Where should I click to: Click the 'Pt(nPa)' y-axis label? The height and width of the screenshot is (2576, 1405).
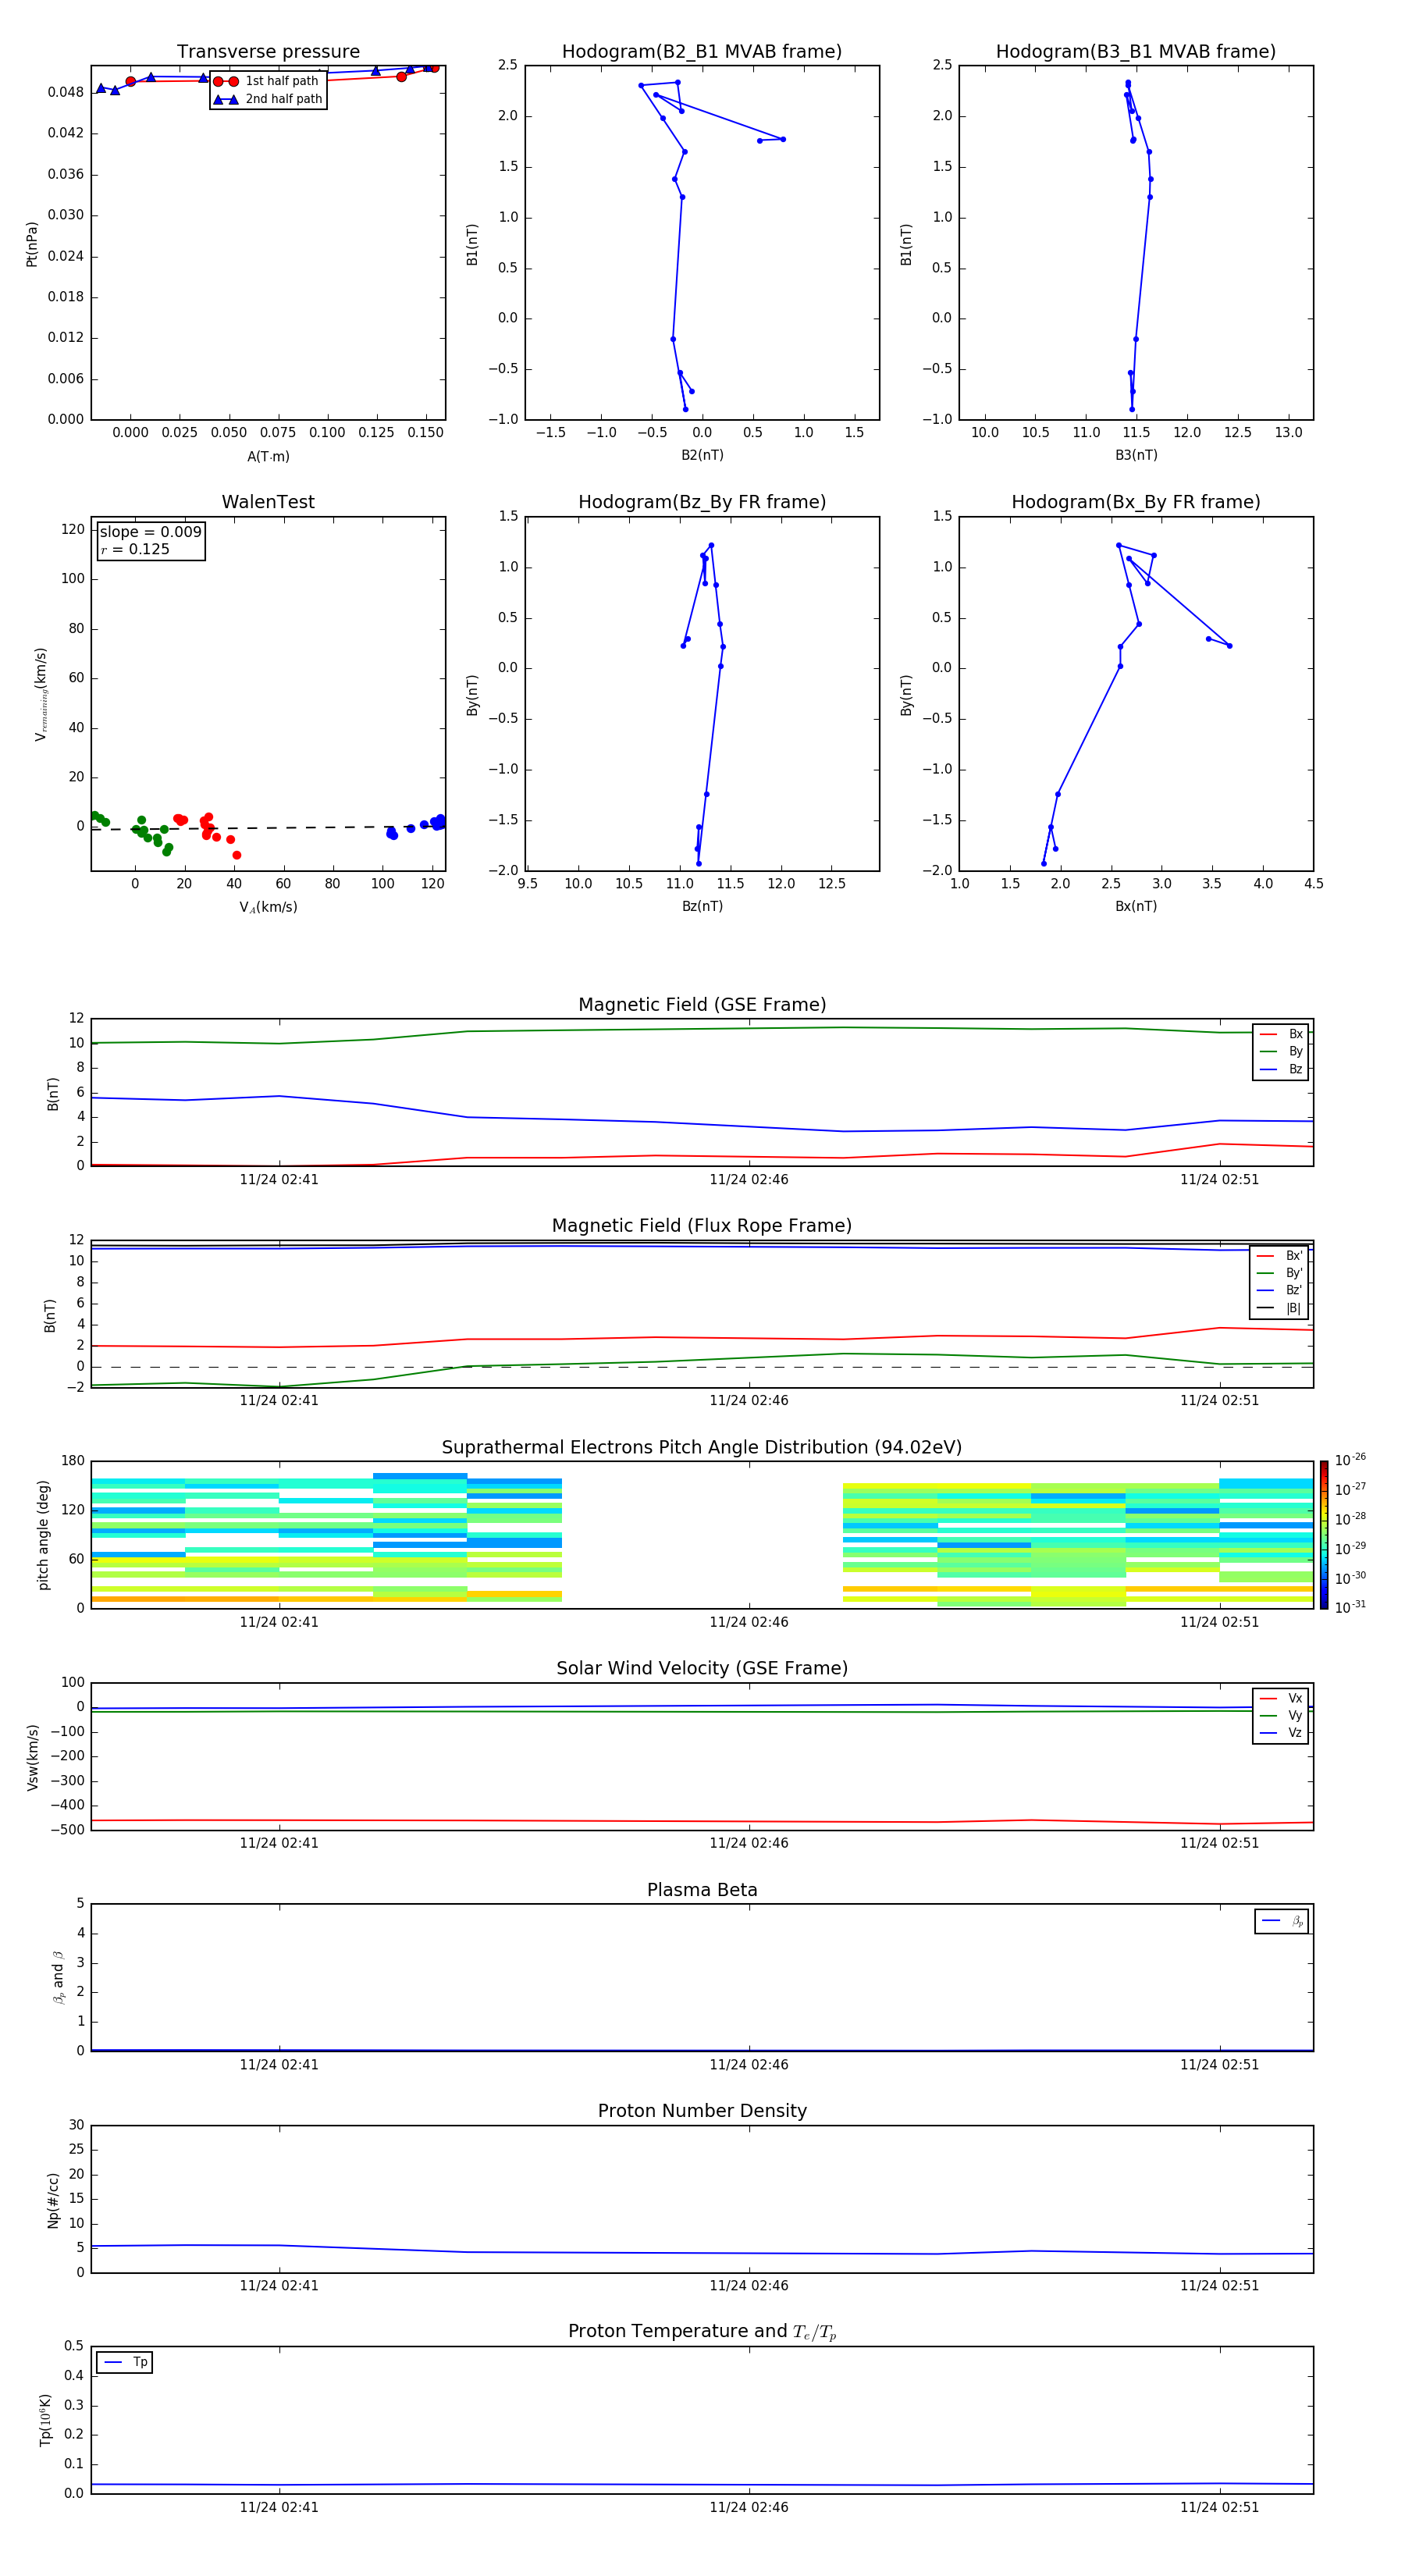click(x=32, y=244)
